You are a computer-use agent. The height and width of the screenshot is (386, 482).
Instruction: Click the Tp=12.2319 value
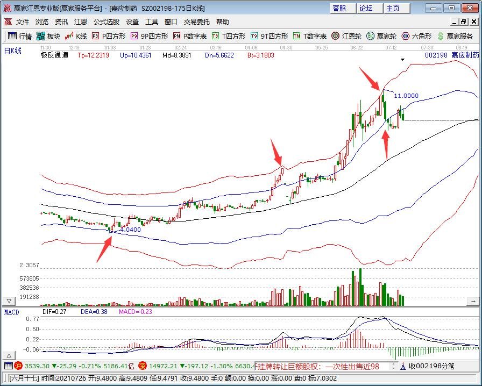click(x=93, y=55)
